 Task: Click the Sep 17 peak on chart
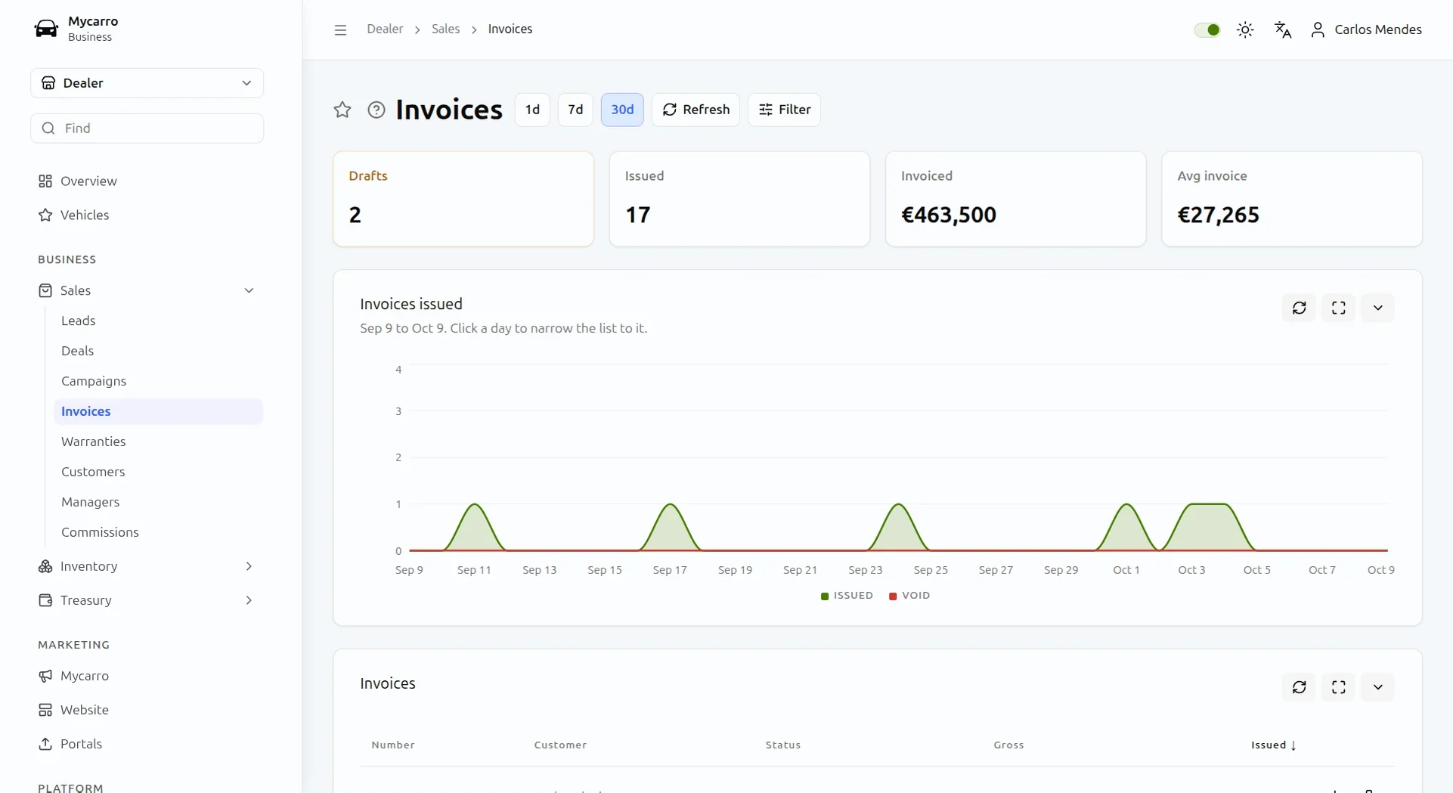pos(670,505)
